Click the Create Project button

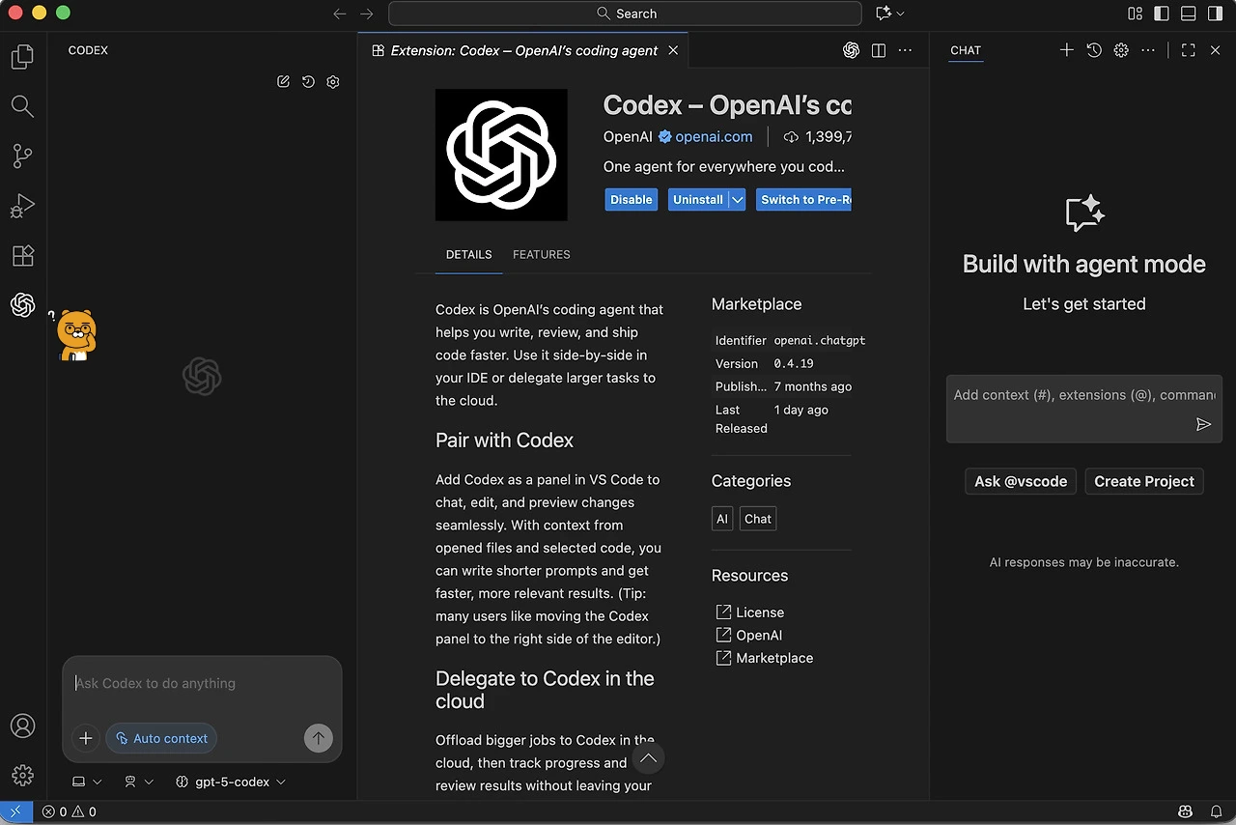(x=1144, y=481)
